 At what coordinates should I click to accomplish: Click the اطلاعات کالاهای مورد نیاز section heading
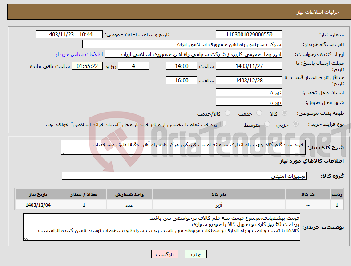311,161
